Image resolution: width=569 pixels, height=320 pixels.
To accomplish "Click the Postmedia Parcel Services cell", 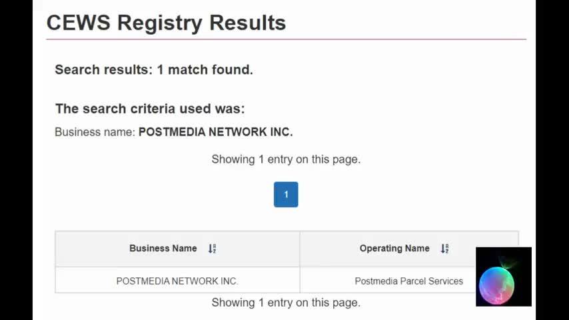I will tap(409, 280).
